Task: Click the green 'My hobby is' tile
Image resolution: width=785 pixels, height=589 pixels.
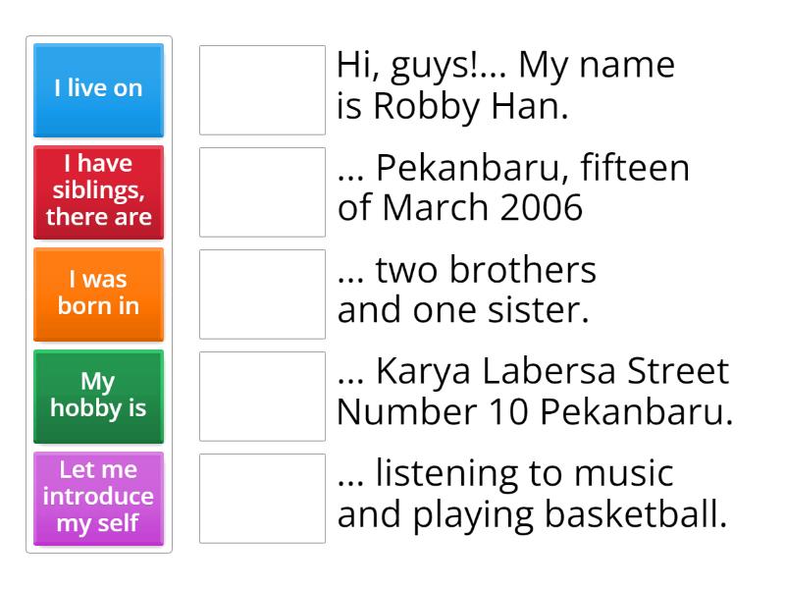Action: pyautogui.click(x=98, y=397)
